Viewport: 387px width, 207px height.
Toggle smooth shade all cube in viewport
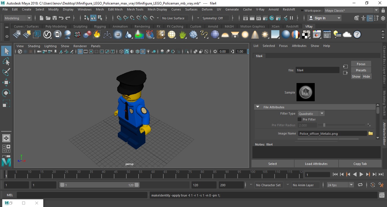pyautogui.click(x=127, y=51)
